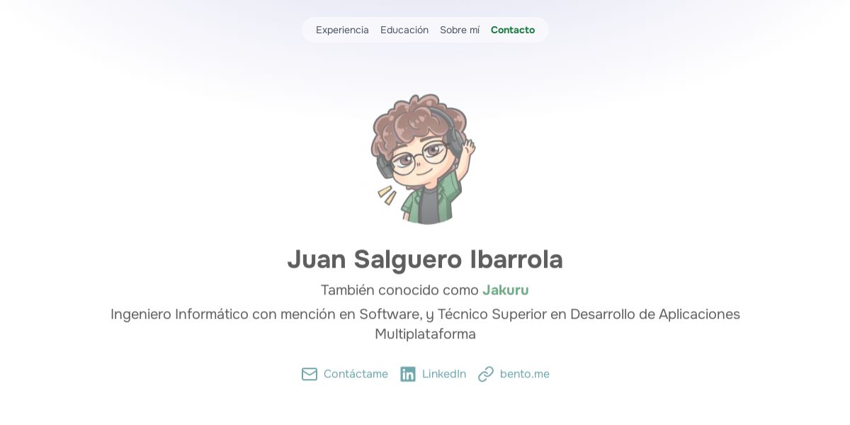
Task: Select the active Contacto nav item
Action: click(x=513, y=30)
